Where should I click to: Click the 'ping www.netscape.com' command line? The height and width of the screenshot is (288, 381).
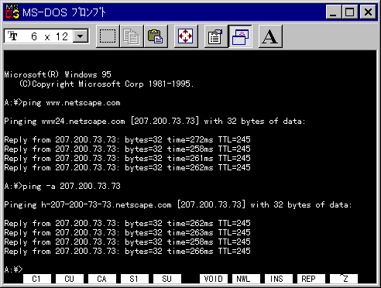pyautogui.click(x=62, y=103)
